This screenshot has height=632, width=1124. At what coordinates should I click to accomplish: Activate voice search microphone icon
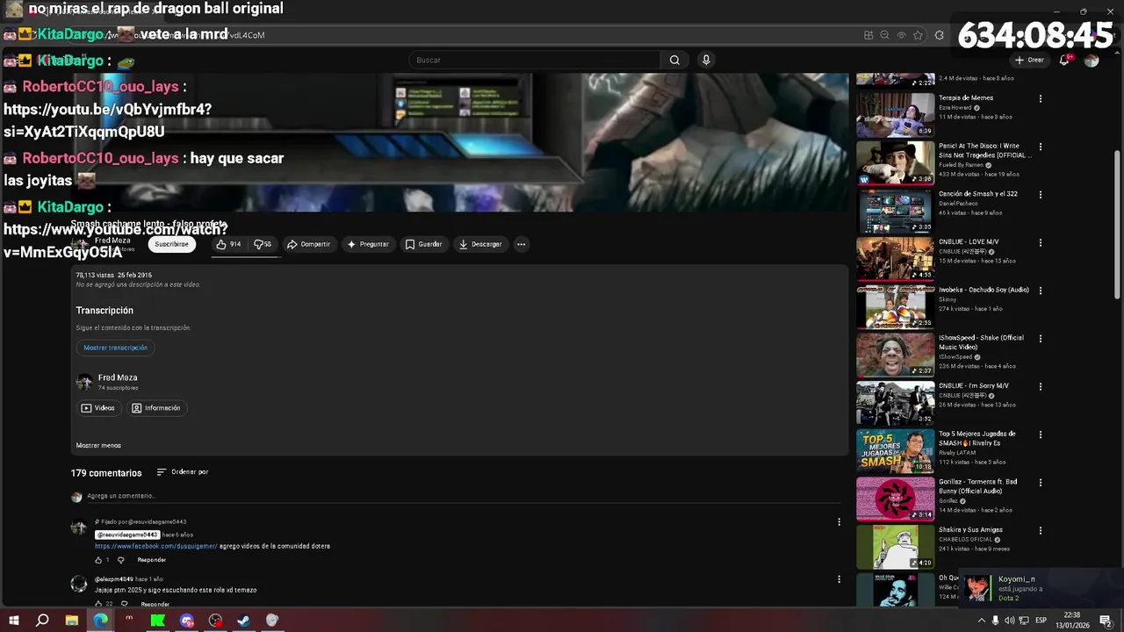706,60
